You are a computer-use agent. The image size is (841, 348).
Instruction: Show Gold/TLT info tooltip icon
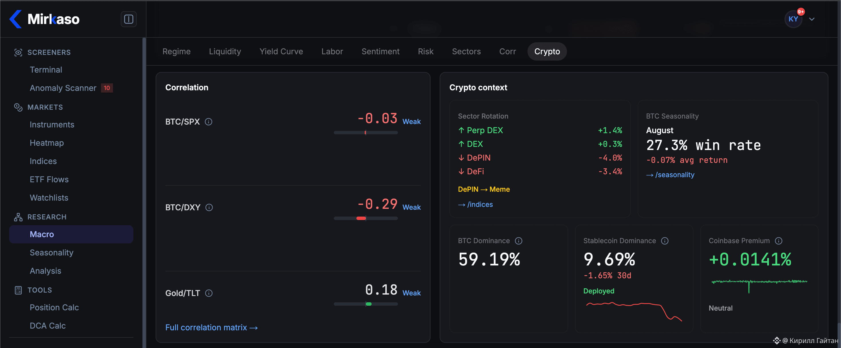pyautogui.click(x=209, y=293)
